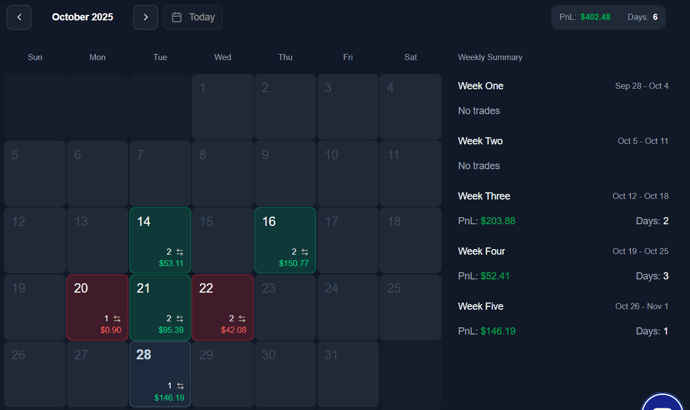This screenshot has width=690, height=410.
Task: Click the calendar icon in Today button
Action: (x=177, y=17)
